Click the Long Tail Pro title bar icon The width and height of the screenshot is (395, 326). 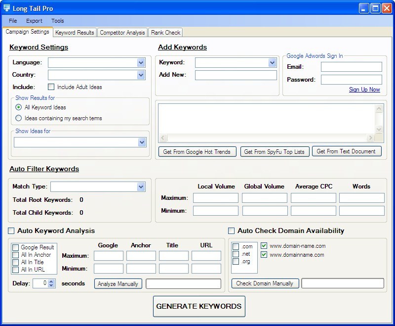click(x=6, y=8)
